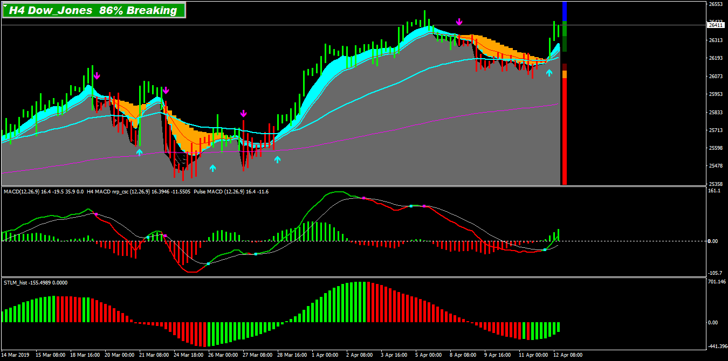Screen dimensions: 728x361
Task: Click the current price box 26411
Action: 715,25
